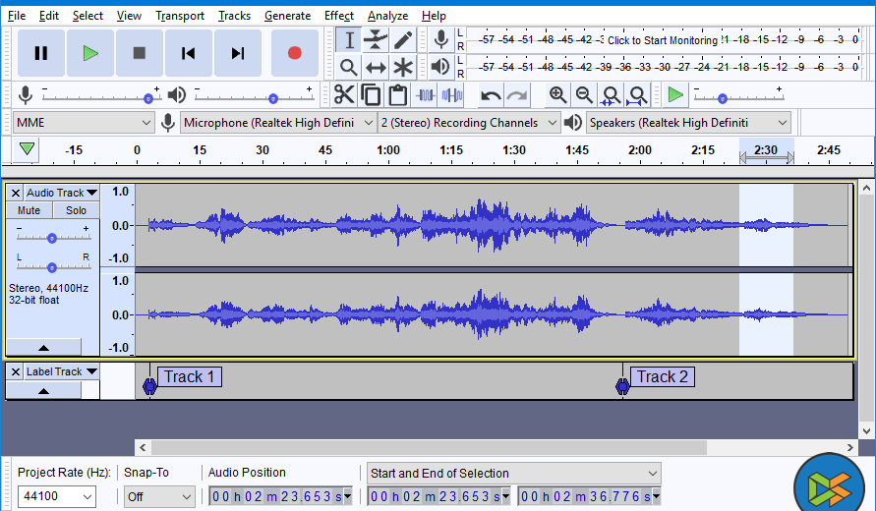Select the Draw pencil tool

tap(403, 40)
